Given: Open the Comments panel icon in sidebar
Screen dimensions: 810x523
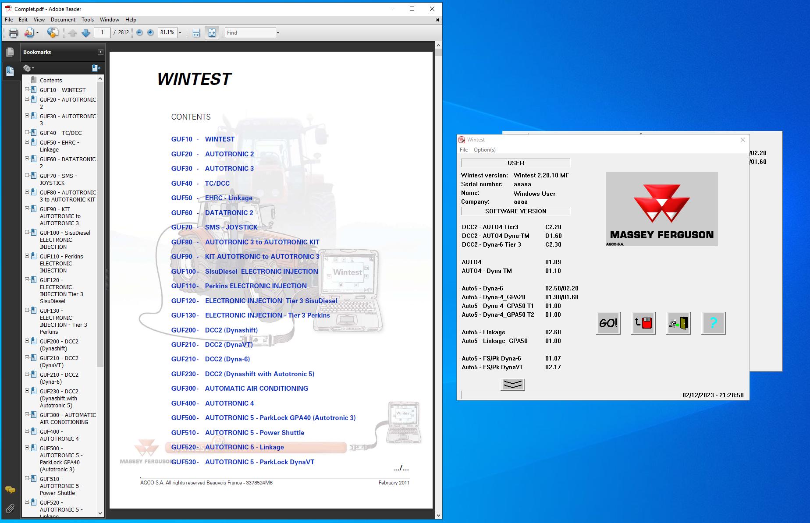Looking at the screenshot, I should pos(10,490).
